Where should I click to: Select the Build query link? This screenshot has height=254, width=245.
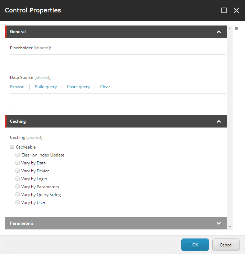pos(46,87)
